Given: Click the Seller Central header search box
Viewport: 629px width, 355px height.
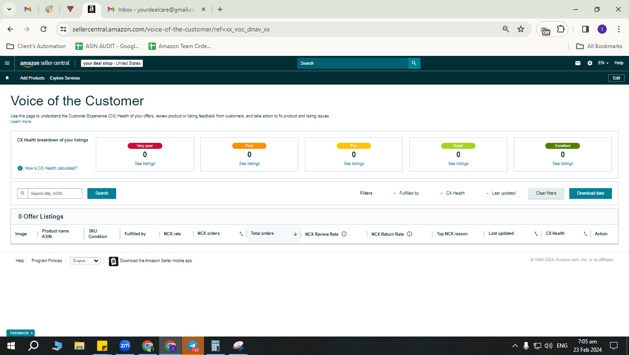Looking at the screenshot, I should click(353, 63).
